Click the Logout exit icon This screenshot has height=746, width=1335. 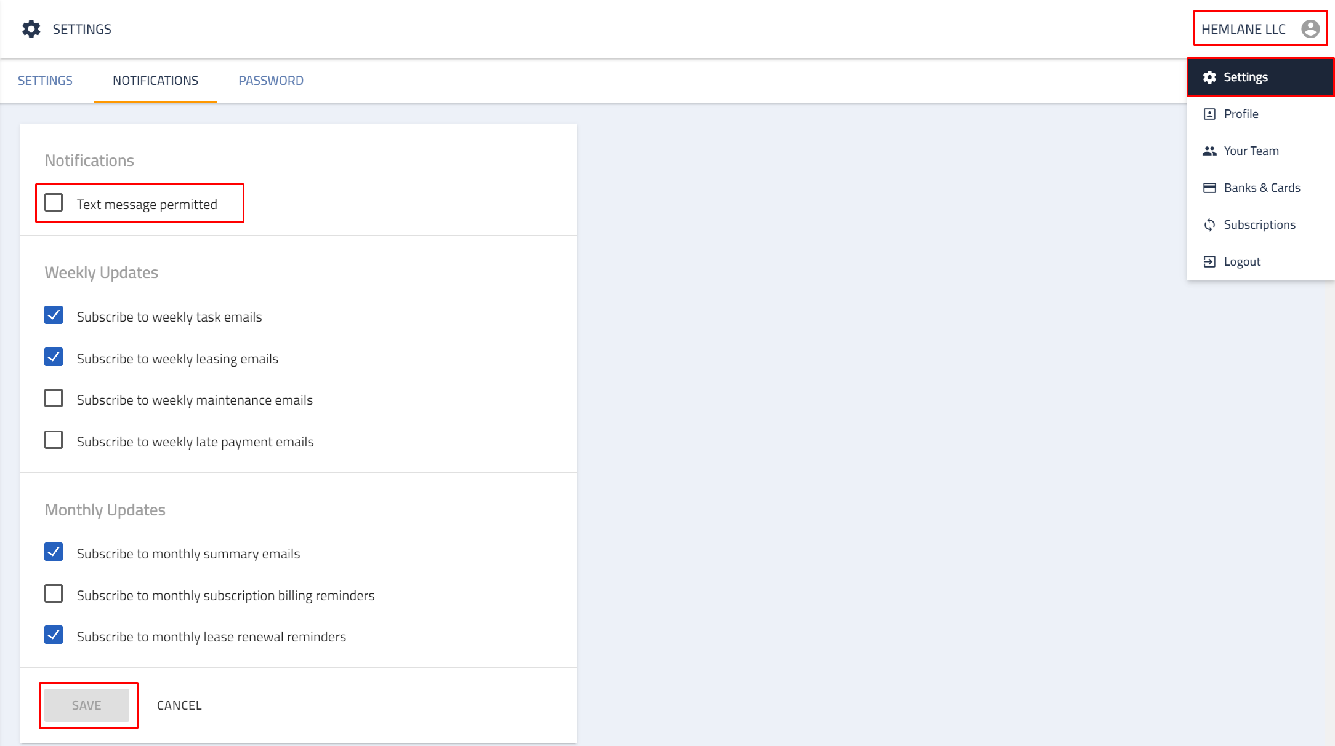point(1209,261)
